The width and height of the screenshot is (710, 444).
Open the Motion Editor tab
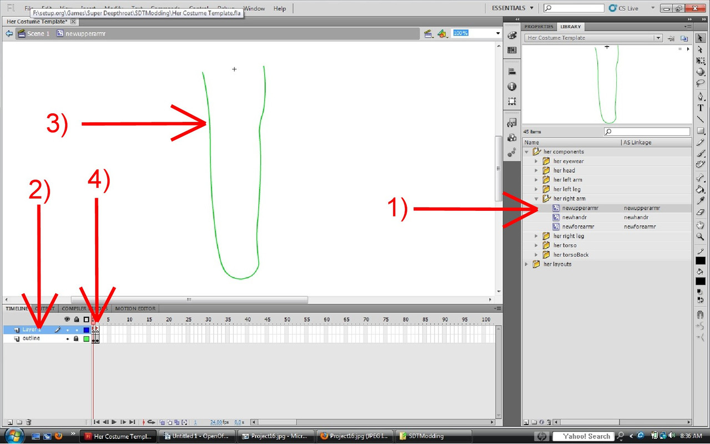pyautogui.click(x=135, y=309)
